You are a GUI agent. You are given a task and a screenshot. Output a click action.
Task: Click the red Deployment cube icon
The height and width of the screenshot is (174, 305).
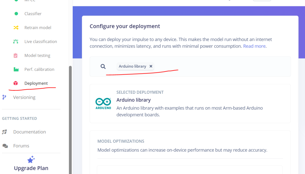click(16, 83)
